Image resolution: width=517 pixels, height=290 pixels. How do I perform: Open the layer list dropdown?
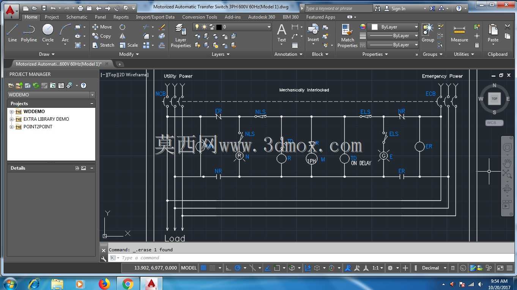coord(269,27)
